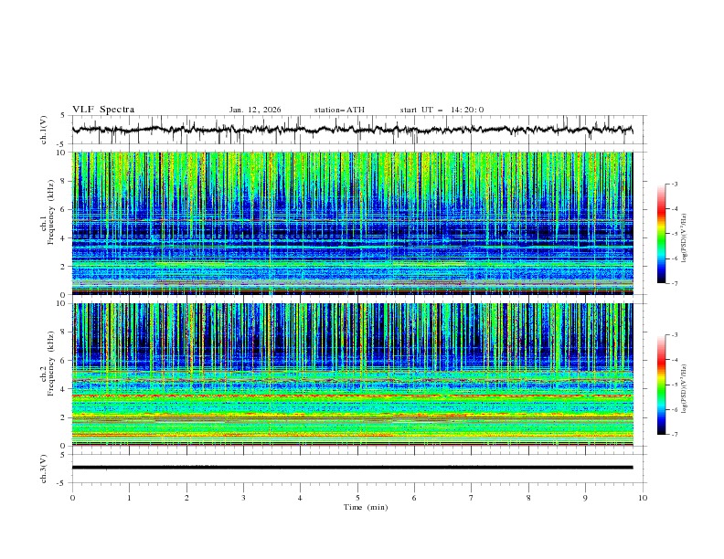Click the "5" tick on the ch.1(V) axis
The height and width of the screenshot is (559, 724).
point(64,116)
